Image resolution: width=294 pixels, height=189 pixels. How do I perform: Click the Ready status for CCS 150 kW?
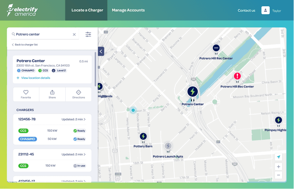(79, 131)
